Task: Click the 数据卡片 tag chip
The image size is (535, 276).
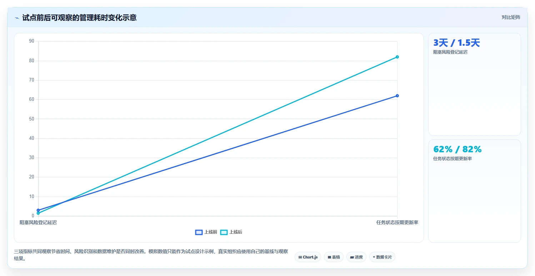Action: (x=382, y=257)
